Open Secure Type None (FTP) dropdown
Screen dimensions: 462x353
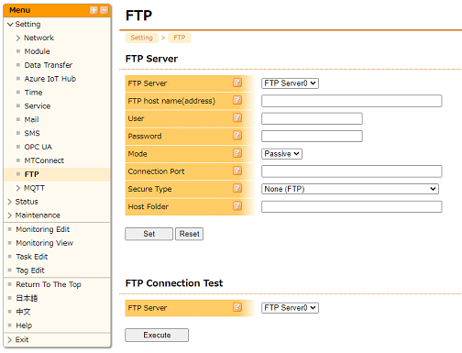tap(350, 189)
